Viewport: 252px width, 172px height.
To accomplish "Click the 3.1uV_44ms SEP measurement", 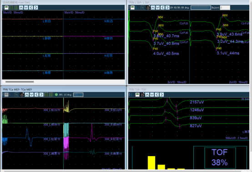I will pos(228,53).
